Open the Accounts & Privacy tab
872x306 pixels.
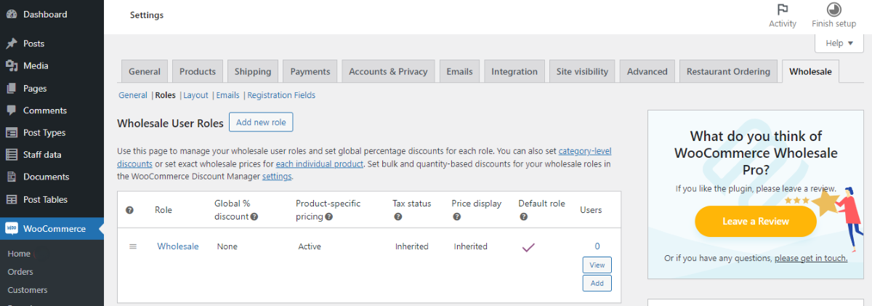point(388,71)
